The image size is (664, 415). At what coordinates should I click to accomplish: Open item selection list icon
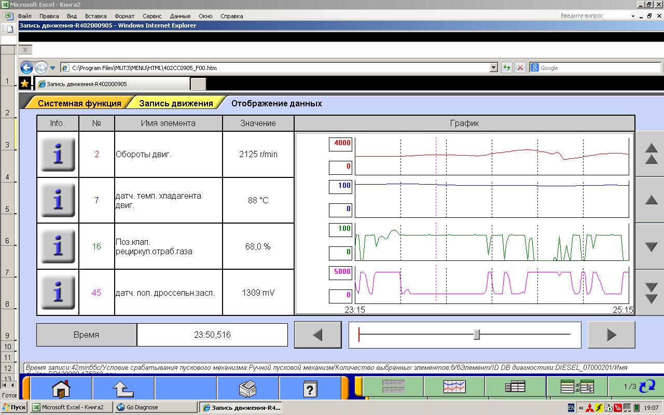(576, 386)
